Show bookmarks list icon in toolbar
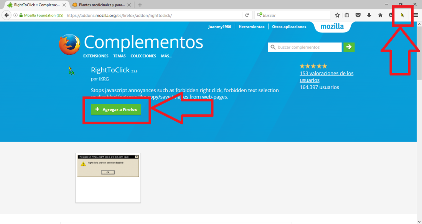The height and width of the screenshot is (224, 422). pos(347,15)
